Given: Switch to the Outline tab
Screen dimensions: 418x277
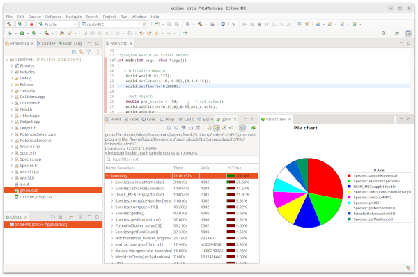Looking at the screenshot, I should (46, 43).
